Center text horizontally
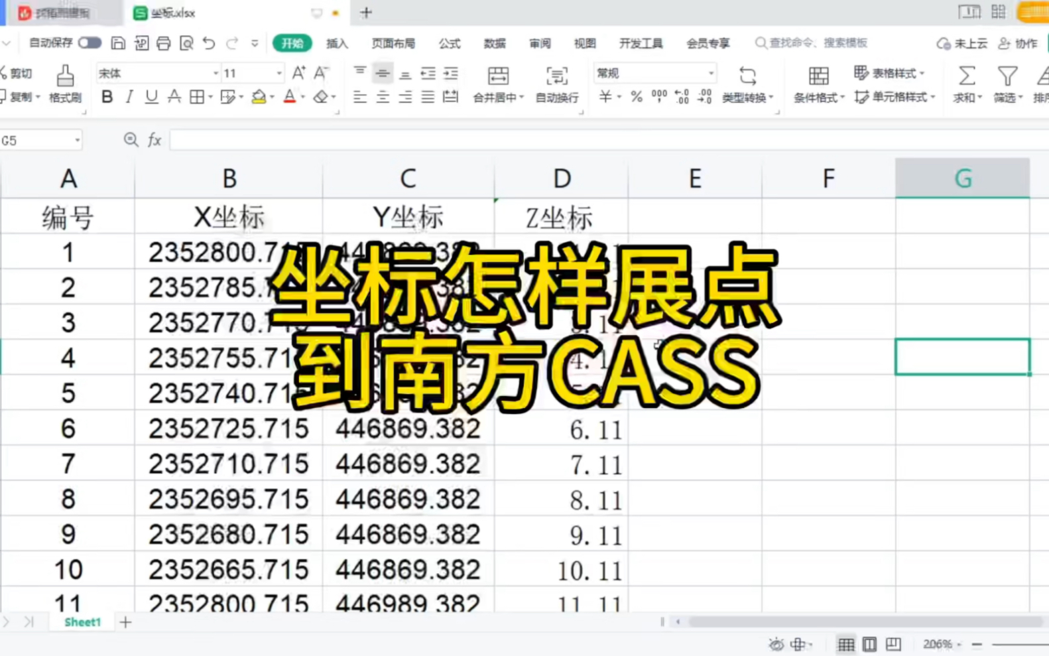This screenshot has width=1049, height=656. 383,97
